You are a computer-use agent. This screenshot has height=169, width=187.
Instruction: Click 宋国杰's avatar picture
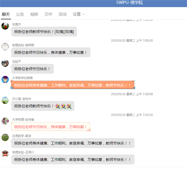[5, 26]
